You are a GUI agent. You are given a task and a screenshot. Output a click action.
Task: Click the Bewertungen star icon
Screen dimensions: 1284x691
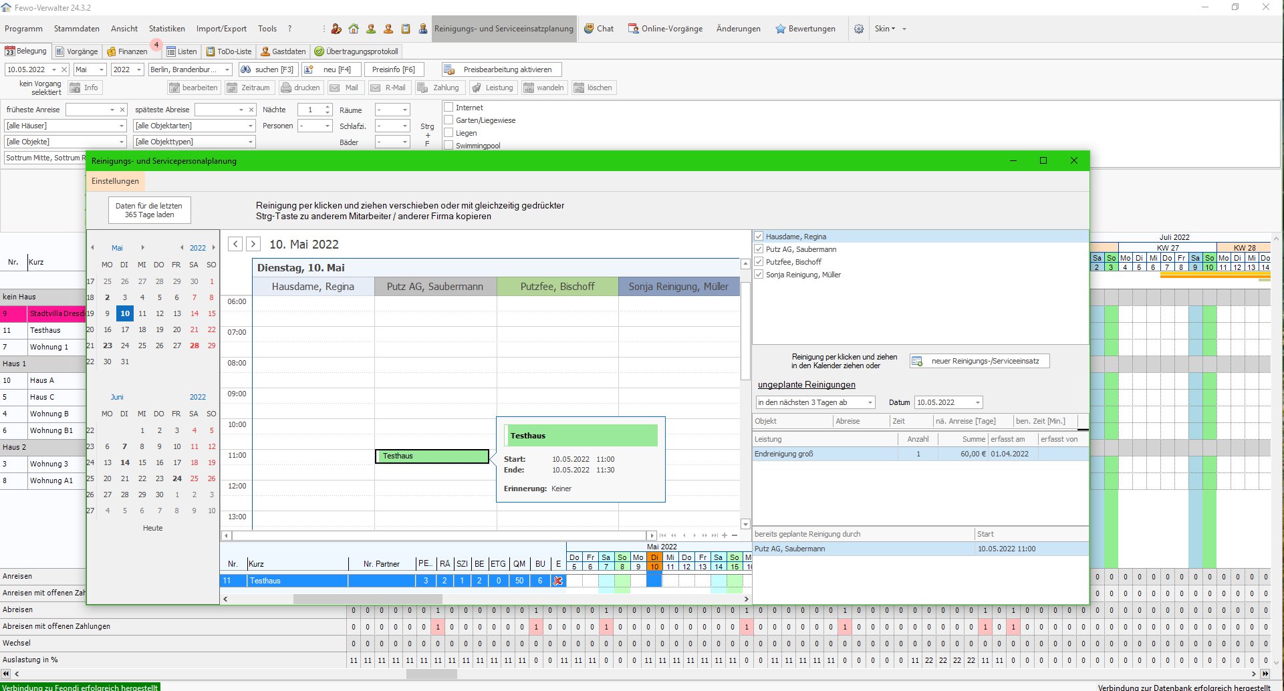pos(780,29)
